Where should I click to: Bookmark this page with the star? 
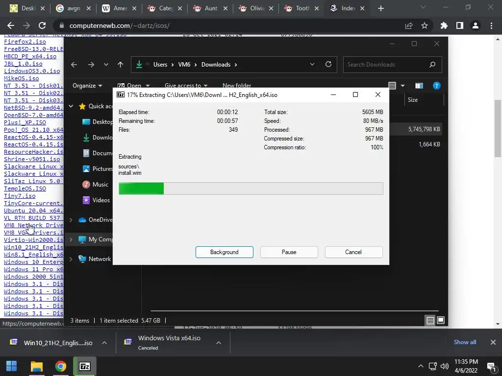coord(425,25)
